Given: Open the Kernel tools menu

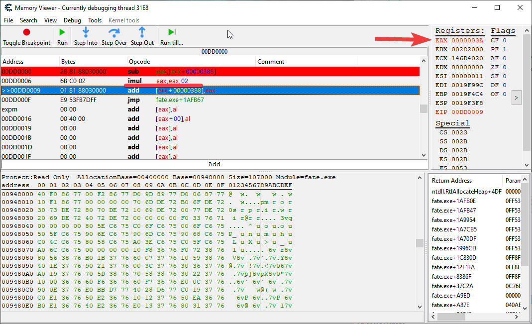Looking at the screenshot, I should tap(123, 20).
